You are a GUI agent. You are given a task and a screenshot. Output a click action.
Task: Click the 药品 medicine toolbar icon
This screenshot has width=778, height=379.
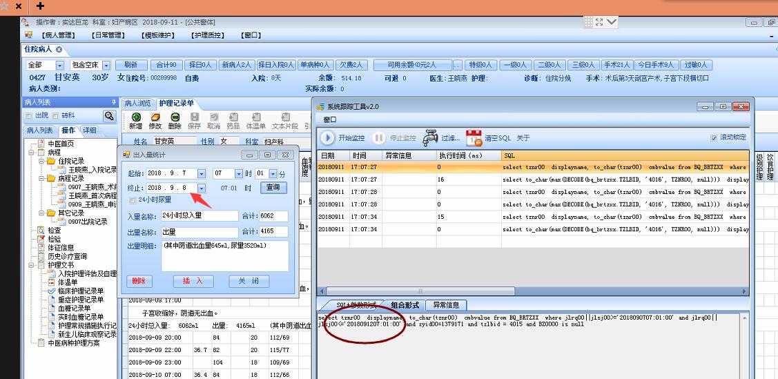(x=233, y=117)
